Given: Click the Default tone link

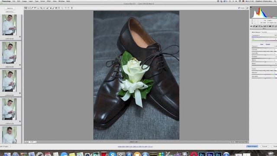Looking at the screenshot, I should (268, 44).
